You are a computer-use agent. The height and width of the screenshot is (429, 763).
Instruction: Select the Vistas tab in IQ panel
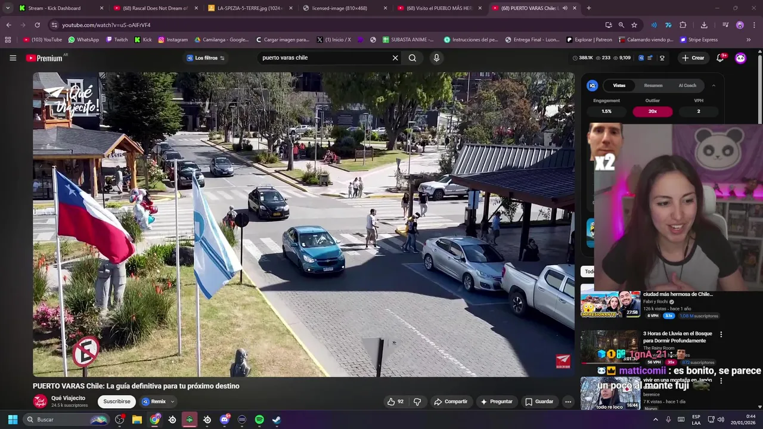click(x=619, y=86)
